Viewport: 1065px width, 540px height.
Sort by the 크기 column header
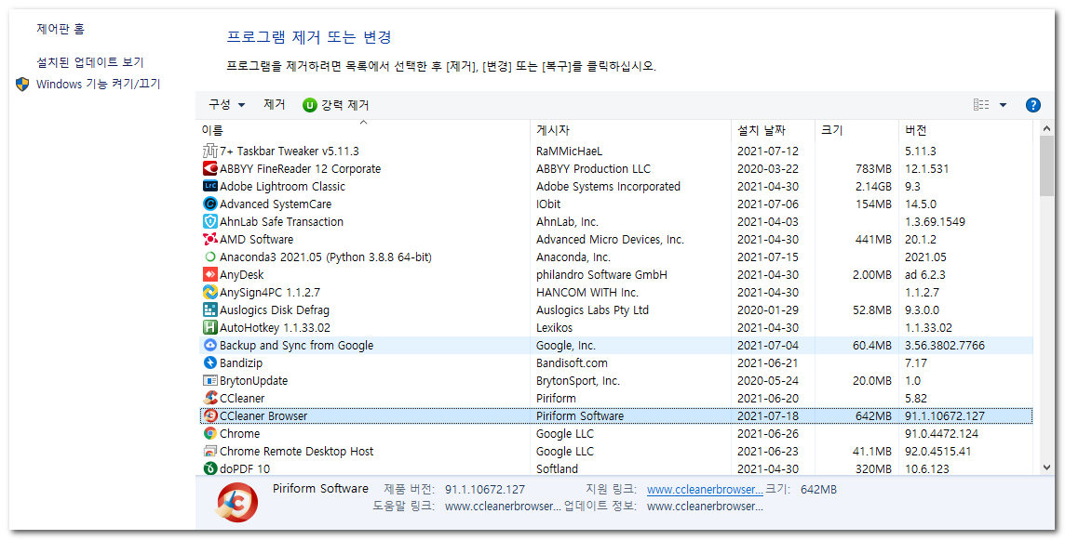pos(856,129)
